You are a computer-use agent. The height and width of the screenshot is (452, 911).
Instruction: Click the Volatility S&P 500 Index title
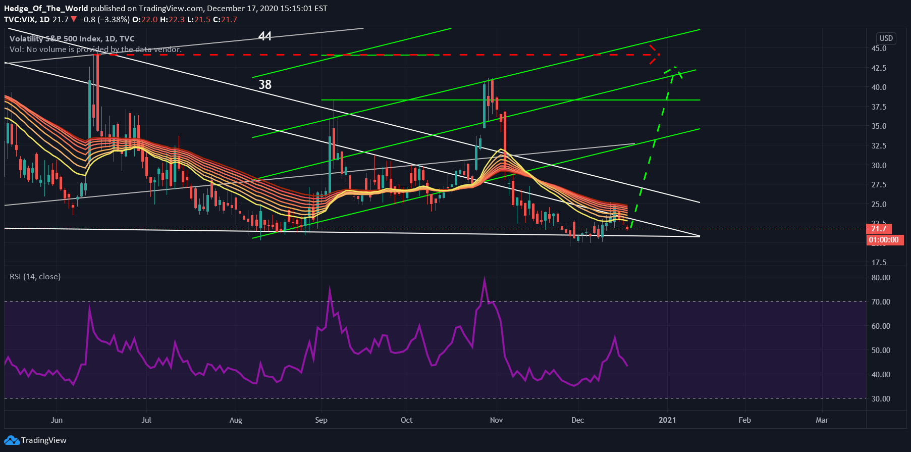pyautogui.click(x=72, y=39)
